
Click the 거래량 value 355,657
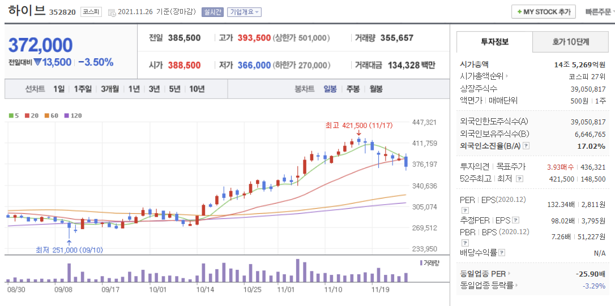click(x=397, y=38)
